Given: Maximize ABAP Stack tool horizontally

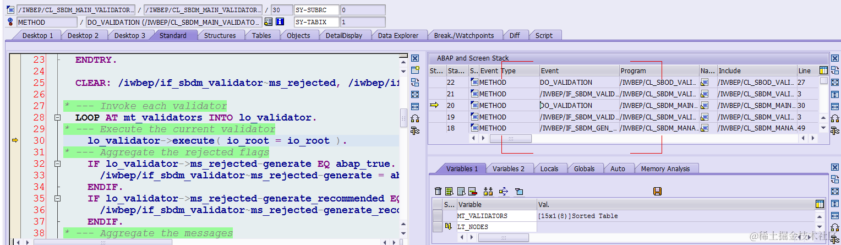Looking at the screenshot, I should pyautogui.click(x=835, y=107).
